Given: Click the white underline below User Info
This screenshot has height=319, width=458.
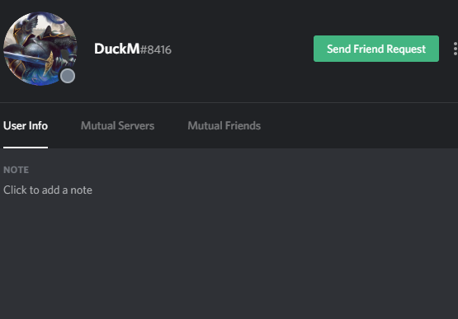Looking at the screenshot, I should pos(26,148).
